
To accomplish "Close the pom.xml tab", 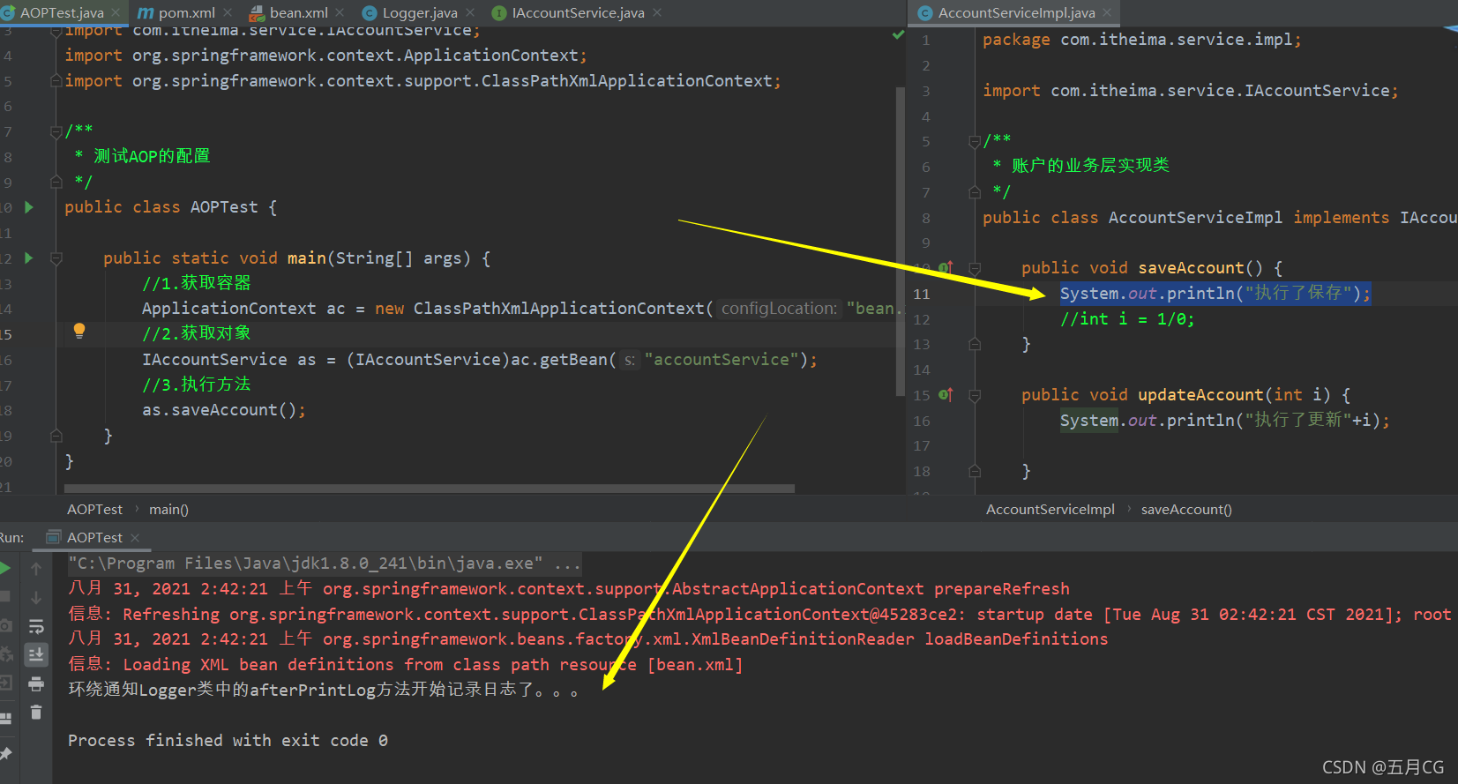I will pyautogui.click(x=228, y=13).
